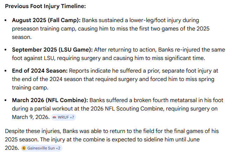Viewport: 226px width, 160px height.
Task: Click the September 2025 (LSU Game) label
Action: (x=52, y=50)
